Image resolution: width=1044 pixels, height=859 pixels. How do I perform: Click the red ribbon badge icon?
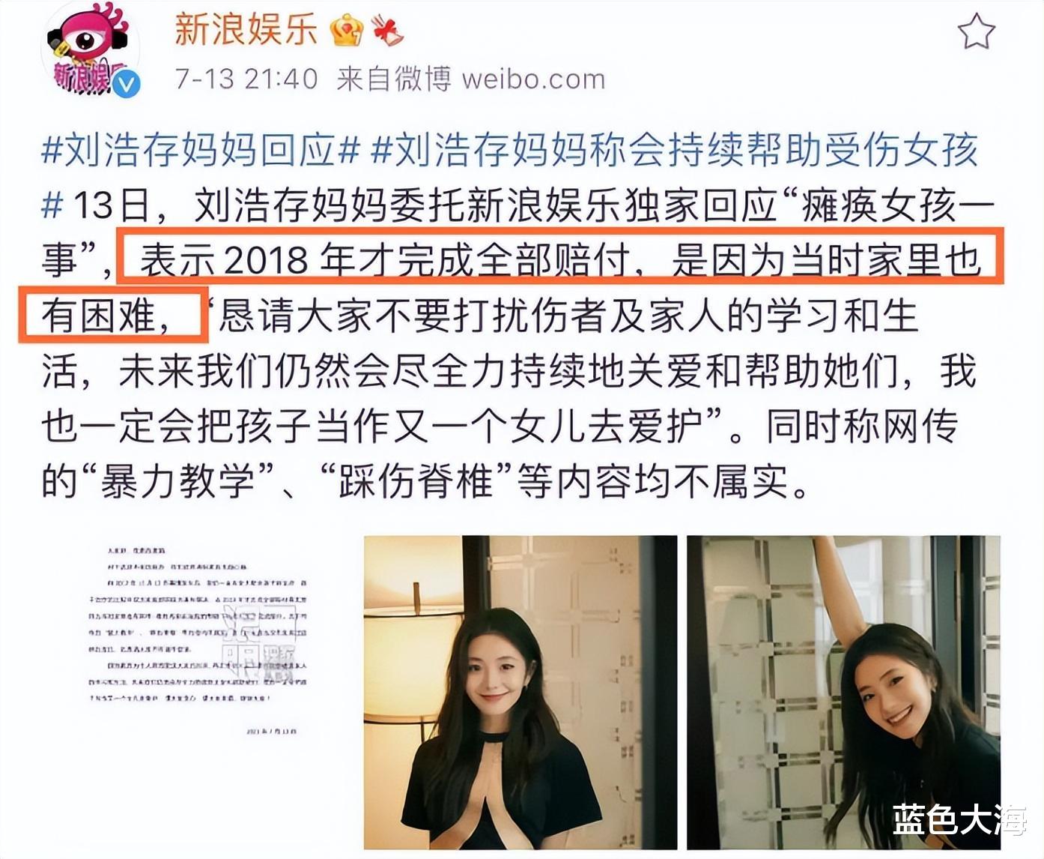tap(387, 31)
